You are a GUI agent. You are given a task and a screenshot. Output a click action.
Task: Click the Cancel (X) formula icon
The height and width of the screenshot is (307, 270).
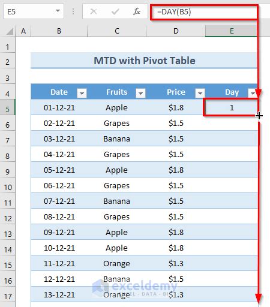click(94, 11)
